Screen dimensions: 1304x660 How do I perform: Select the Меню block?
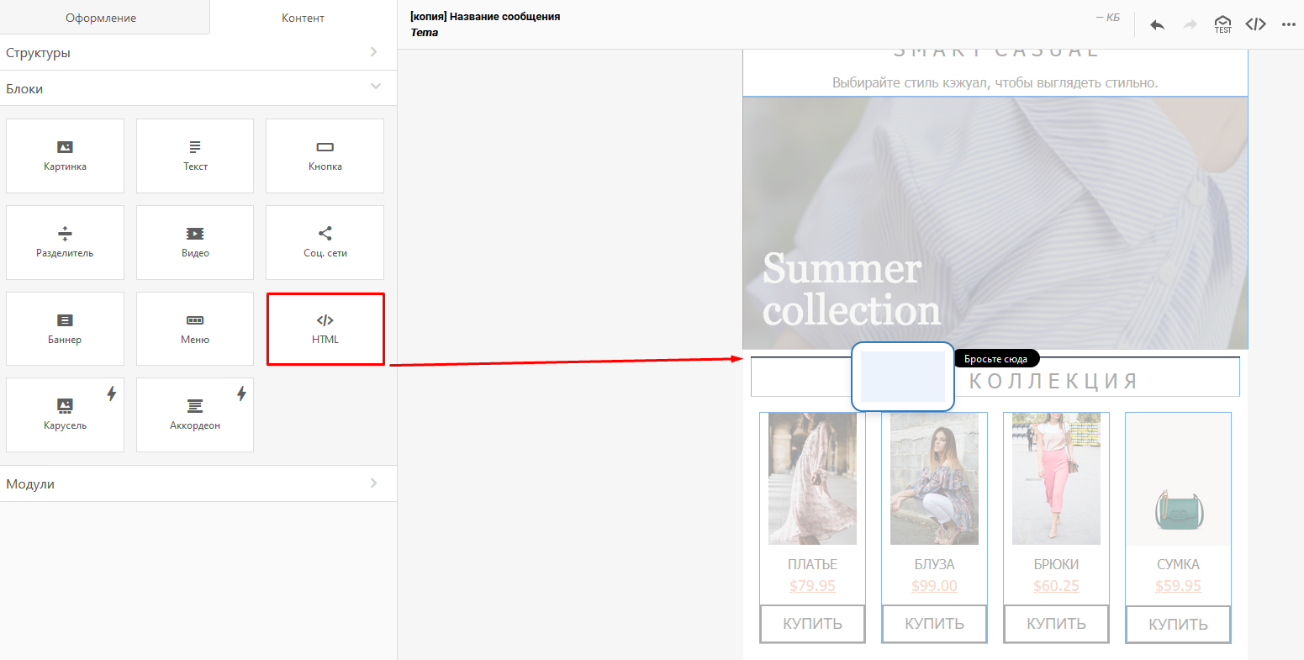(x=195, y=329)
